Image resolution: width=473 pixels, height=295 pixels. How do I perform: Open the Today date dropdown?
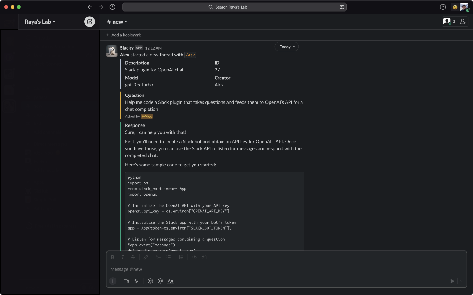click(287, 47)
